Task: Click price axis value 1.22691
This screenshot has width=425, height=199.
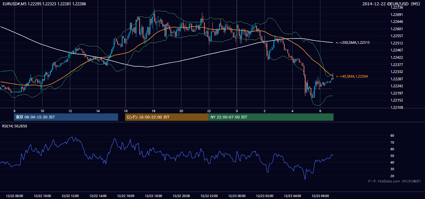Action: click(x=397, y=15)
